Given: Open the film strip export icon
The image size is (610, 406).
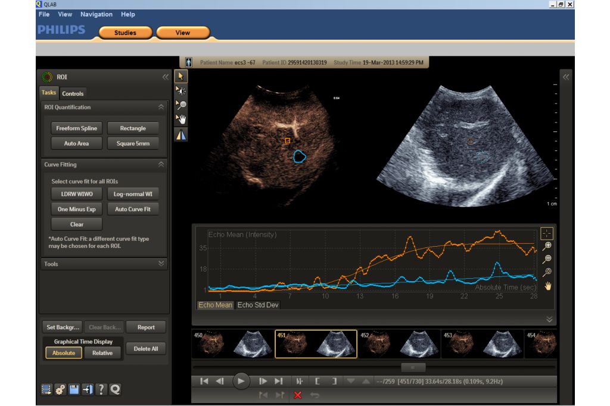Looking at the screenshot, I should (46, 389).
